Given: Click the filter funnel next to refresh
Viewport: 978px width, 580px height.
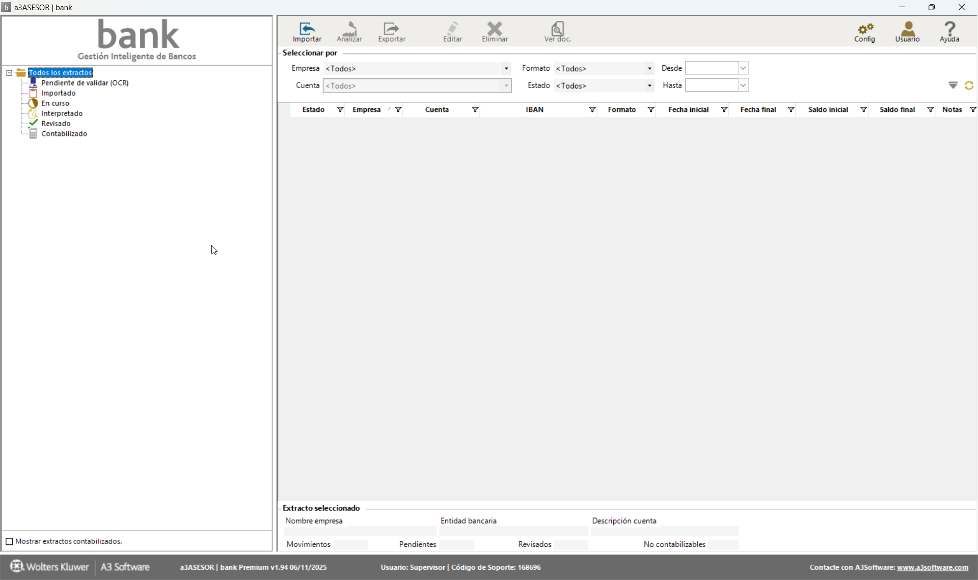Looking at the screenshot, I should click(x=953, y=85).
